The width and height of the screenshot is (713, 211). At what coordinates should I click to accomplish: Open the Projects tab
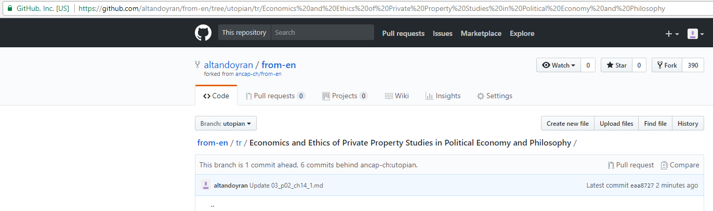(x=345, y=96)
